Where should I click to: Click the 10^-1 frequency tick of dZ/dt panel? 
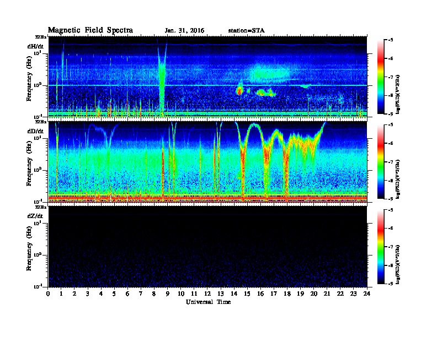pos(38,286)
